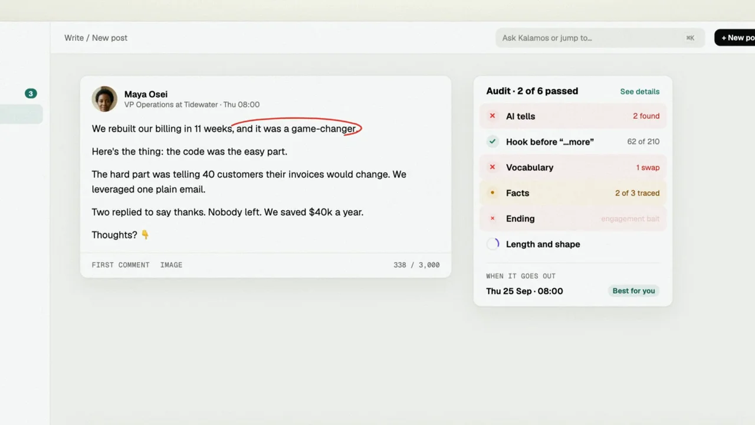The width and height of the screenshot is (755, 425).
Task: Click the "62 of 210" hook count
Action: pos(644,142)
